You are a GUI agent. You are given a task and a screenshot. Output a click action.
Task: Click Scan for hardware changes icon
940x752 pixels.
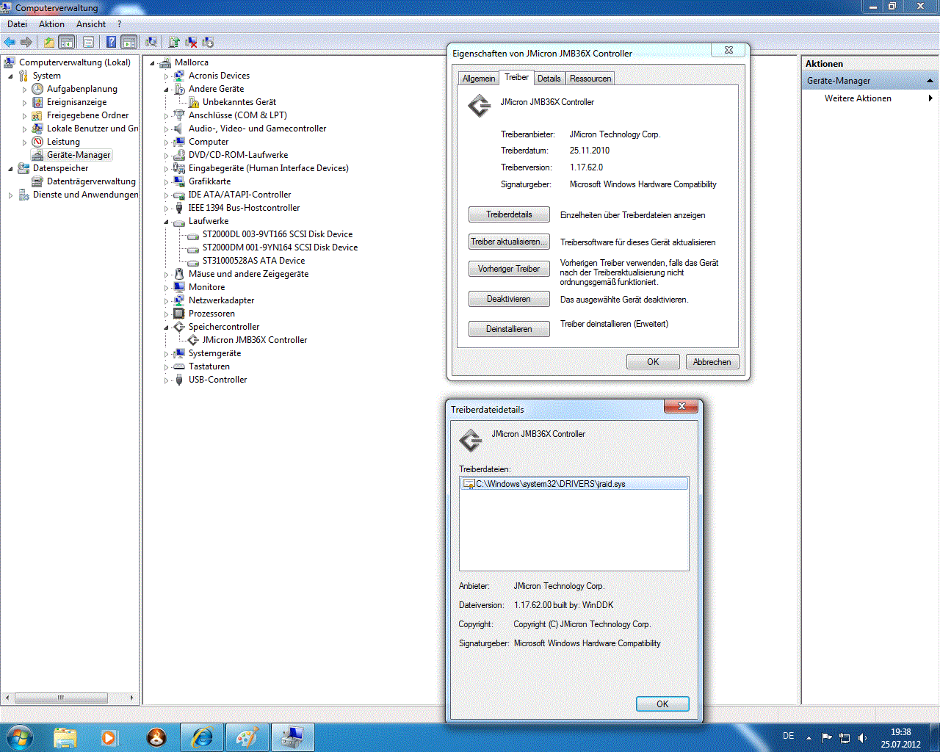point(151,43)
